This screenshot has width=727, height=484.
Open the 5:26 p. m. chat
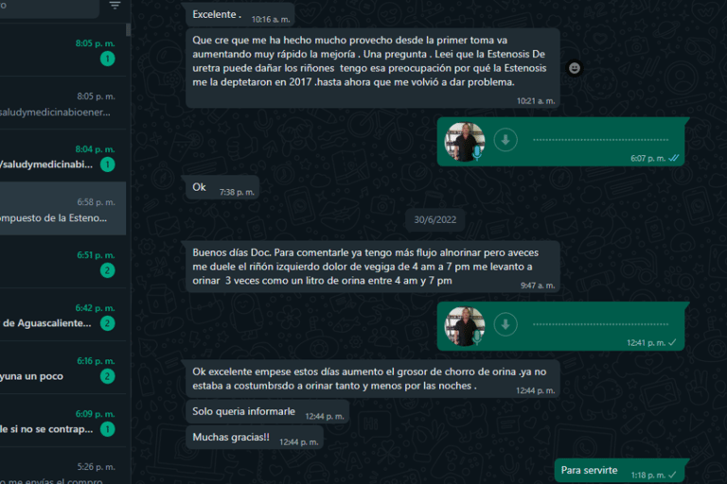tap(63, 466)
